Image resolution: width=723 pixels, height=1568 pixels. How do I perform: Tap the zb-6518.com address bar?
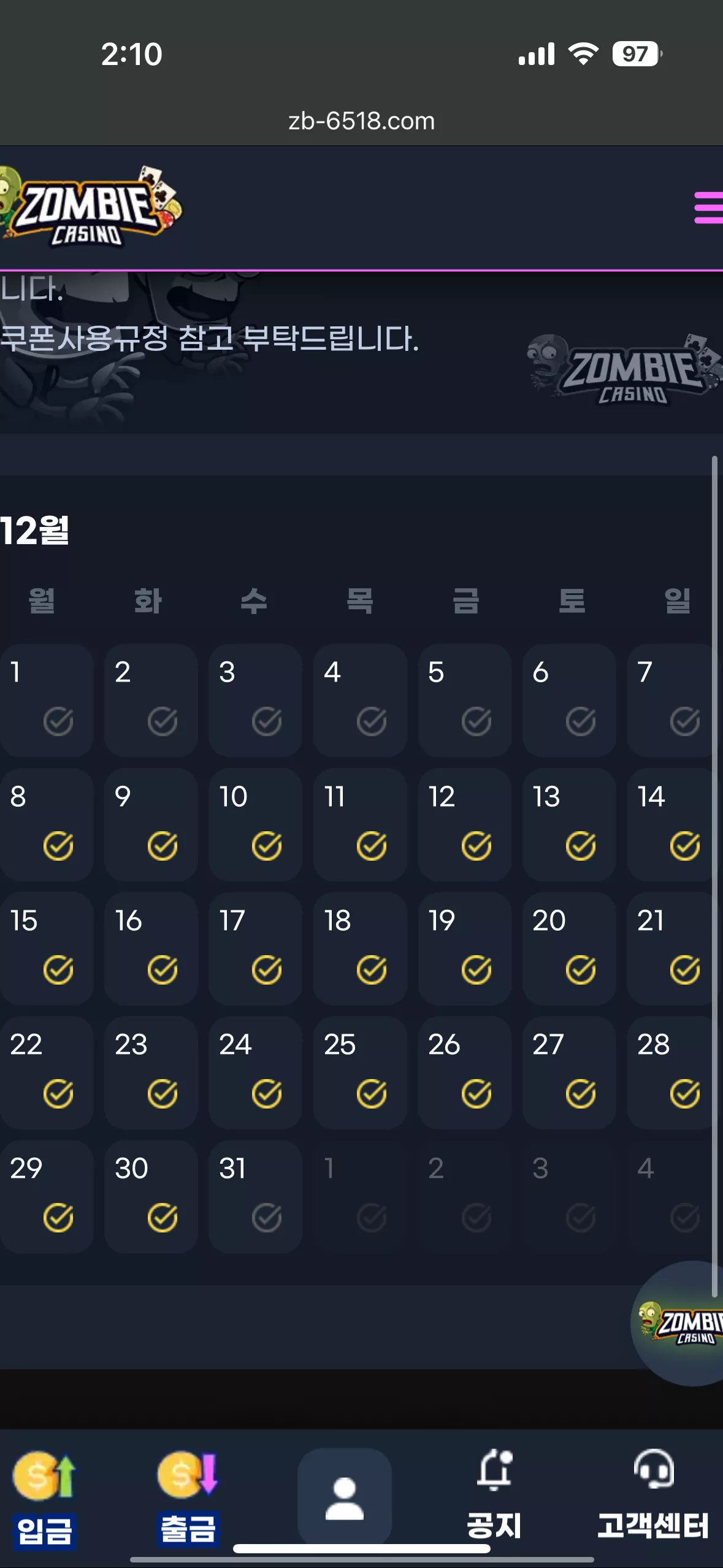point(361,121)
